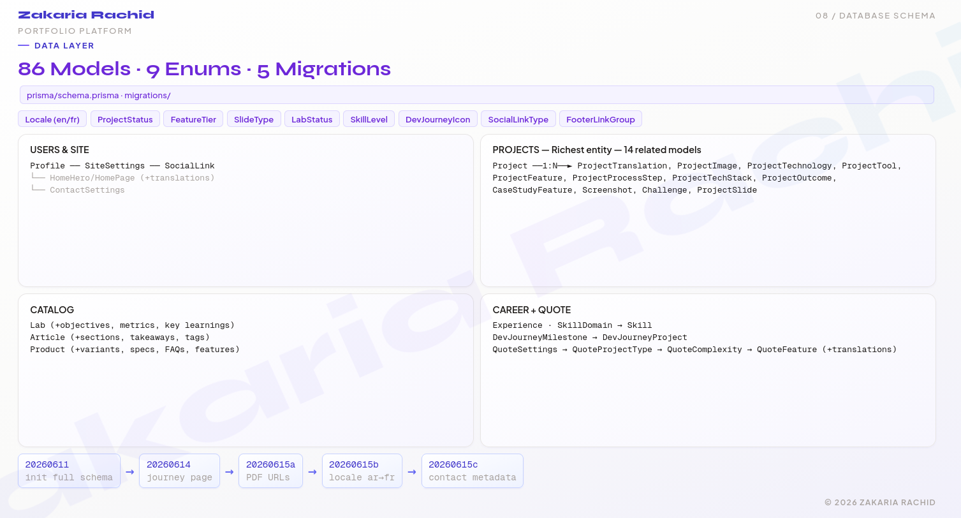Viewport: 961px width, 518px height.
Task: Click the FooterLinkGroup enum chip
Action: [x=601, y=119]
